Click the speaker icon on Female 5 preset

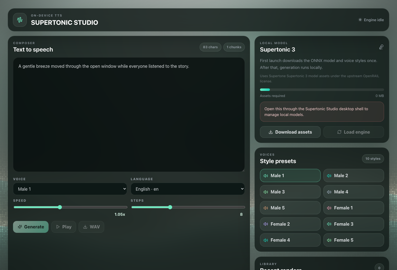(x=329, y=240)
